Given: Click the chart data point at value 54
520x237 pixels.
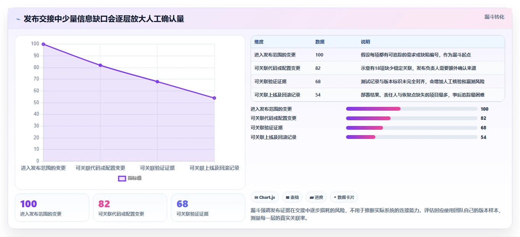Looking at the screenshot, I should pos(214,98).
